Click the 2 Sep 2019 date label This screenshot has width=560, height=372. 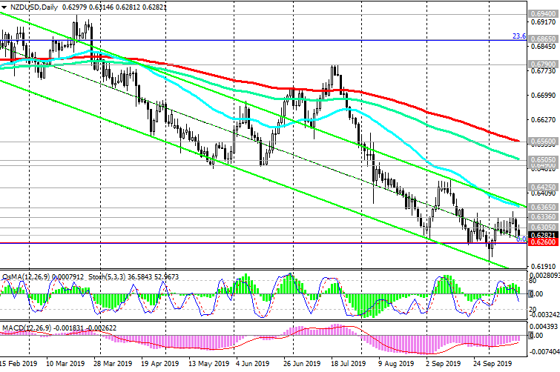444,363
